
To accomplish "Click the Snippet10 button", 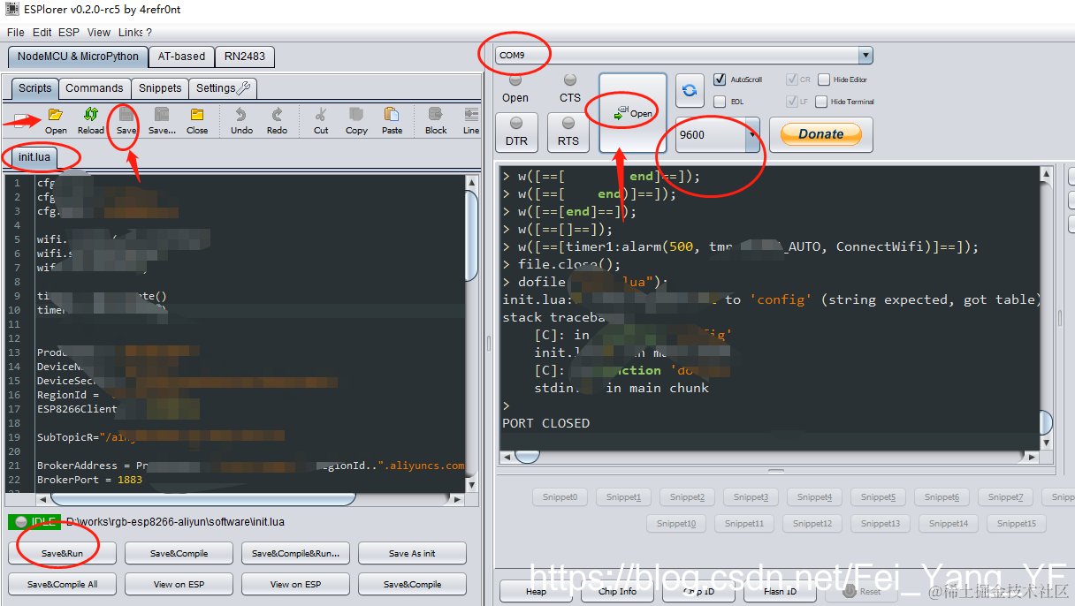I will [x=676, y=524].
